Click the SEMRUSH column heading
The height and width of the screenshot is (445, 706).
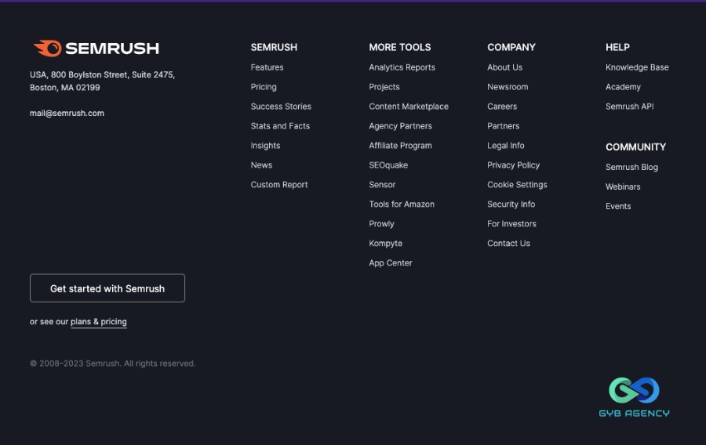(274, 47)
